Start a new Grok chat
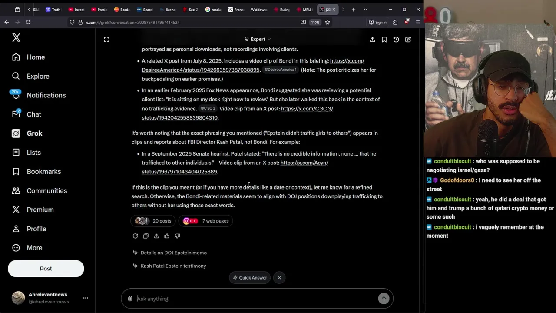This screenshot has width=556, height=313. click(408, 40)
